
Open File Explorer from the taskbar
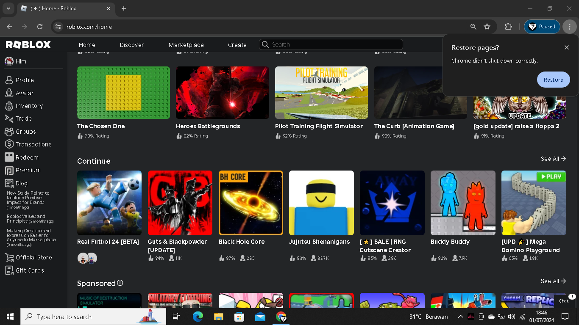[218, 317]
